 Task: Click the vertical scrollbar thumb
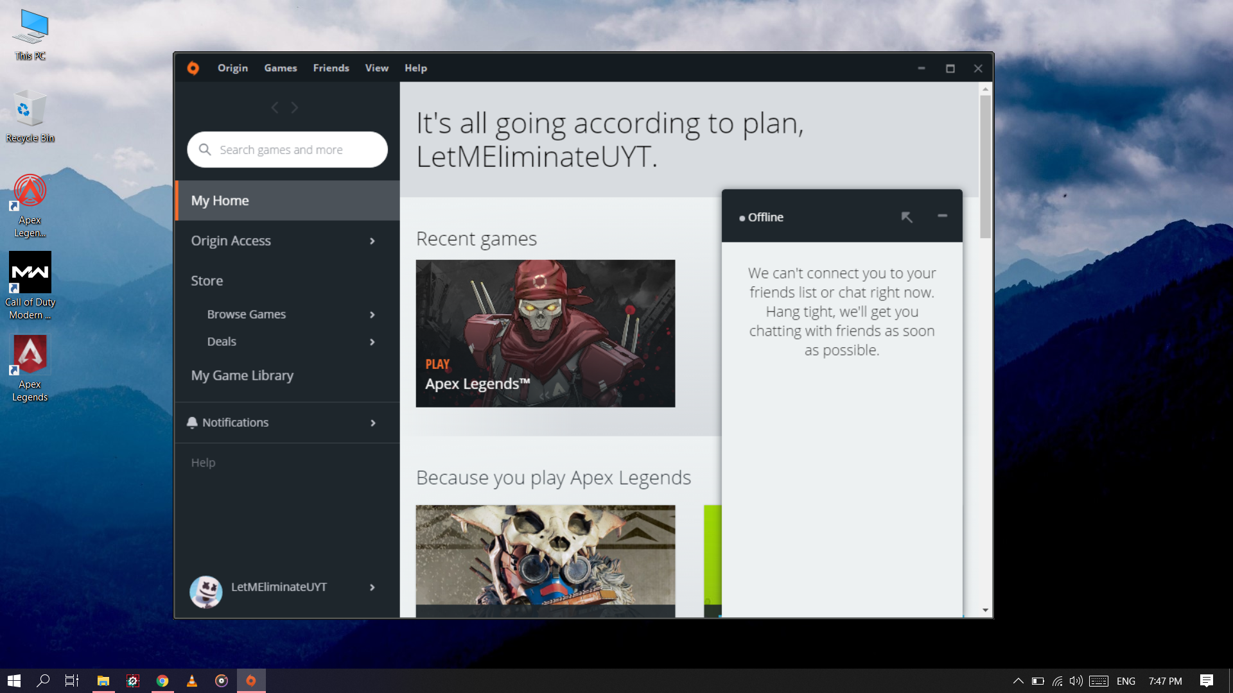pyautogui.click(x=985, y=167)
